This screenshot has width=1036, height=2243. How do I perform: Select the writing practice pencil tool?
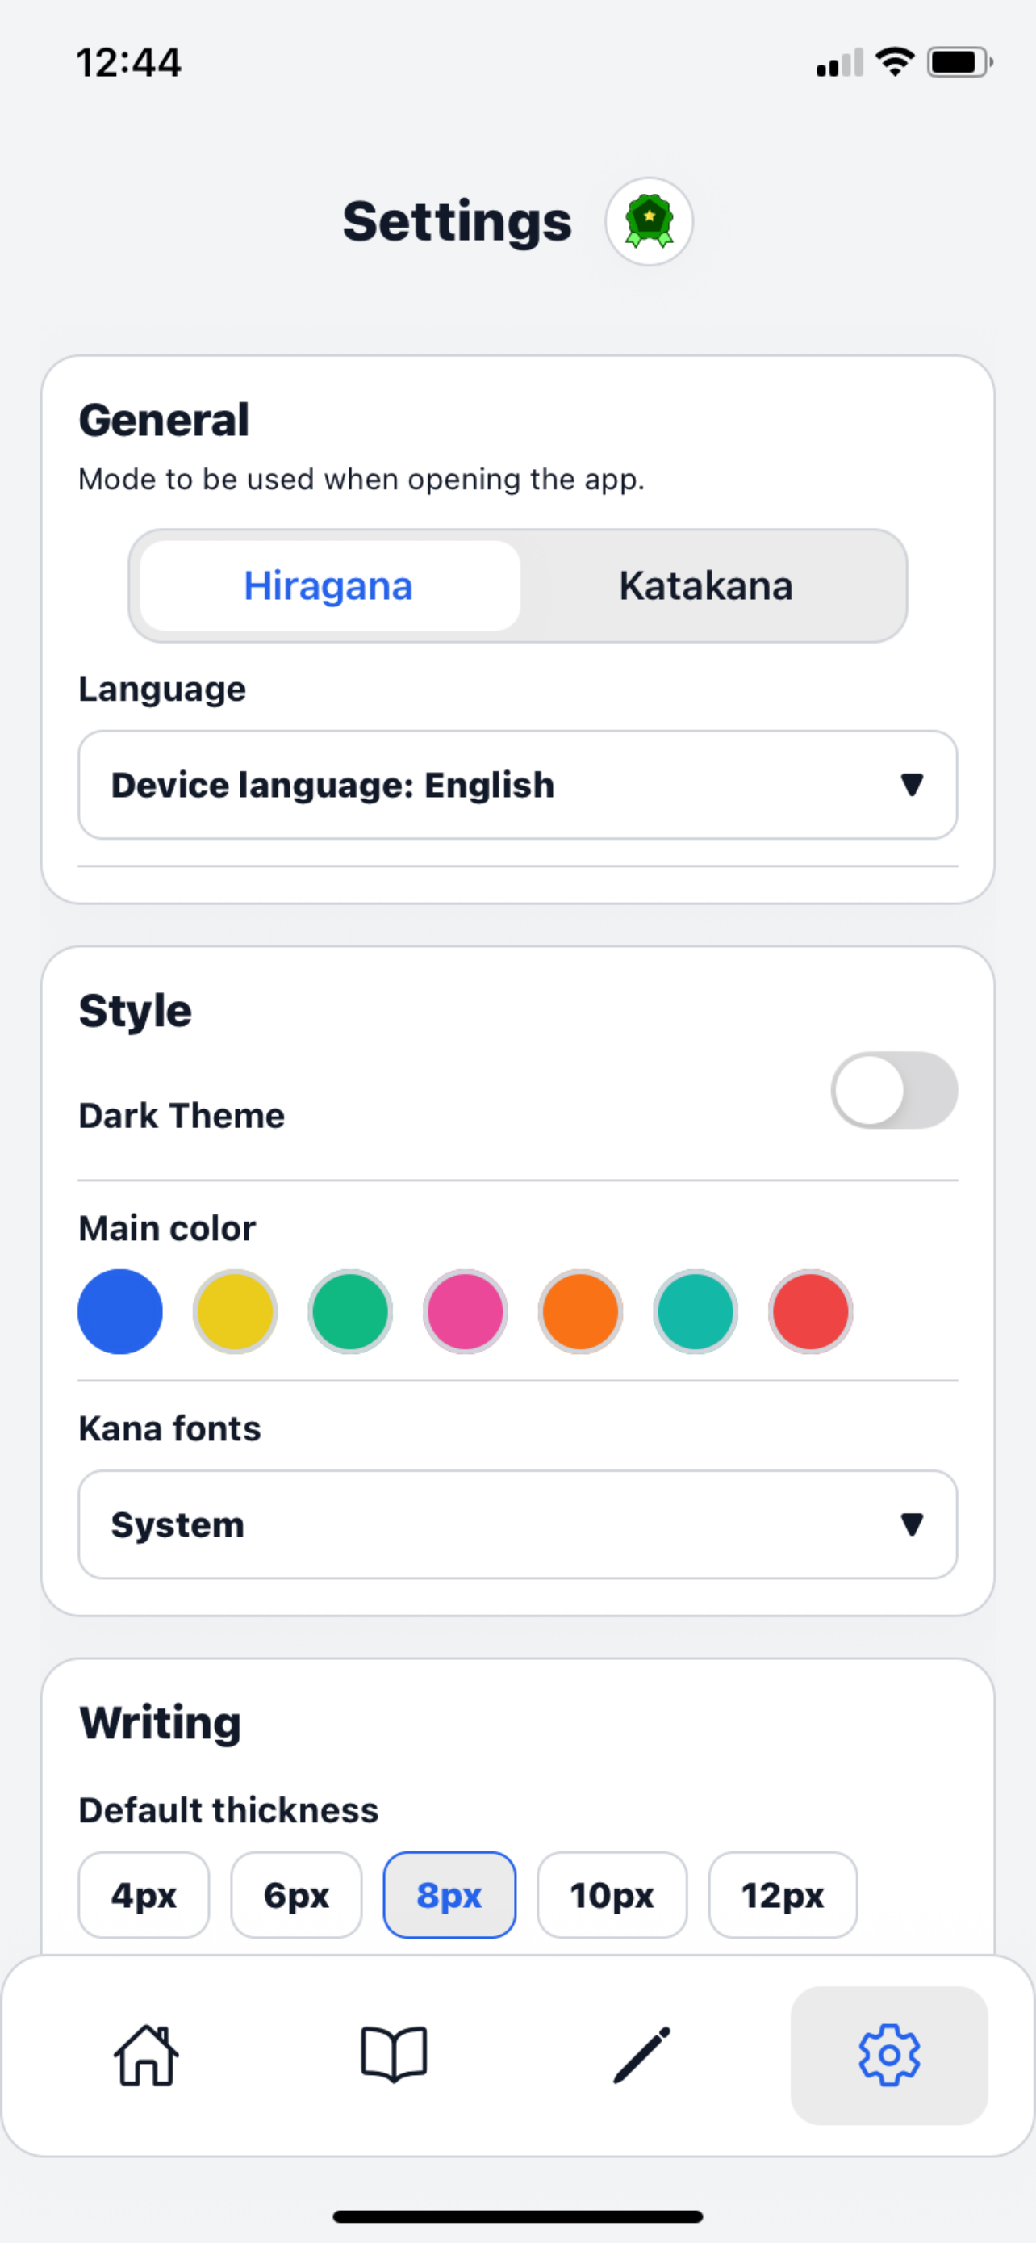(641, 2056)
